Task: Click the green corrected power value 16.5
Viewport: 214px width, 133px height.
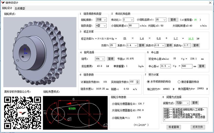Action: (x=191, y=39)
